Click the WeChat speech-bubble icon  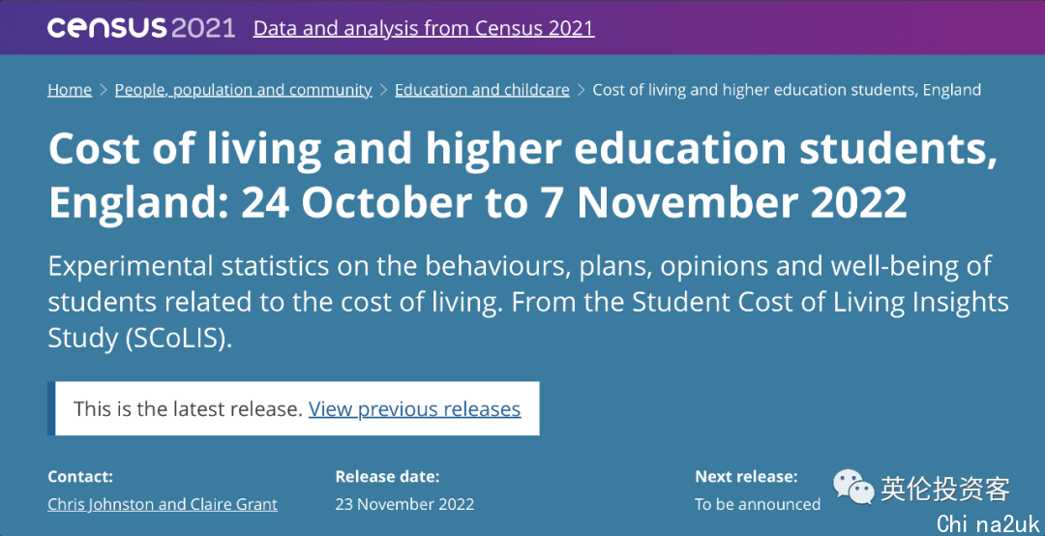coord(853,487)
